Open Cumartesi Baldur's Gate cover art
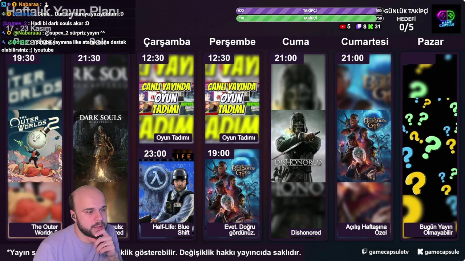 pos(364,146)
